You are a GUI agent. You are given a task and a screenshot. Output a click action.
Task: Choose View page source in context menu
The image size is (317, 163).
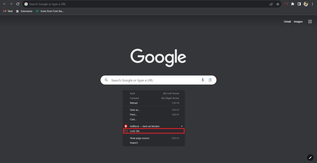154,138
